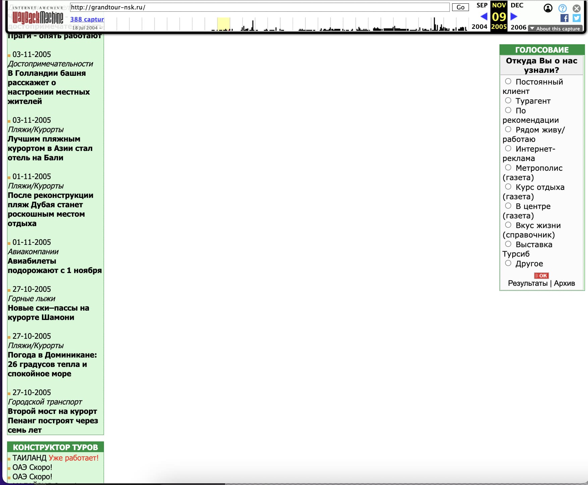The width and height of the screenshot is (588, 485).
Task: Share capture on Facebook
Action: [564, 18]
